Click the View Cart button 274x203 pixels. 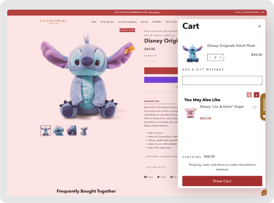pos(222,181)
